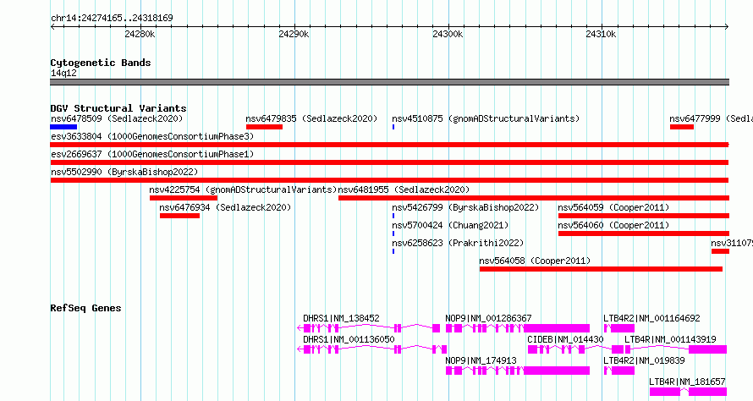
Task: Click the cut-off nsv31107 variant label
Action: [732, 243]
